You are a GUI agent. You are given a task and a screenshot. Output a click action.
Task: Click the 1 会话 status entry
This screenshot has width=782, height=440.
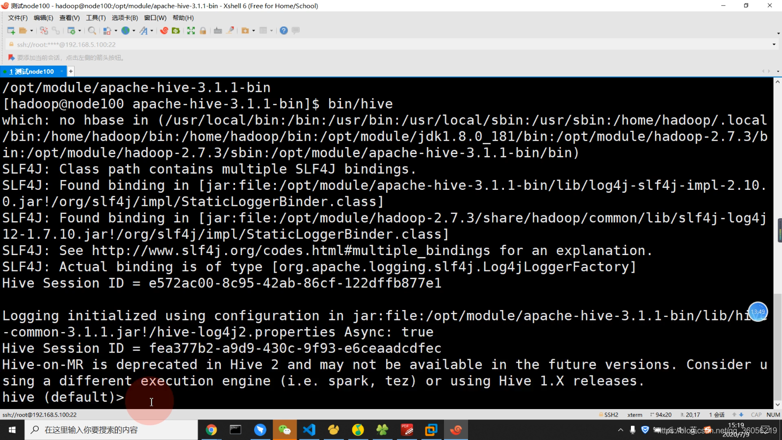tap(717, 415)
